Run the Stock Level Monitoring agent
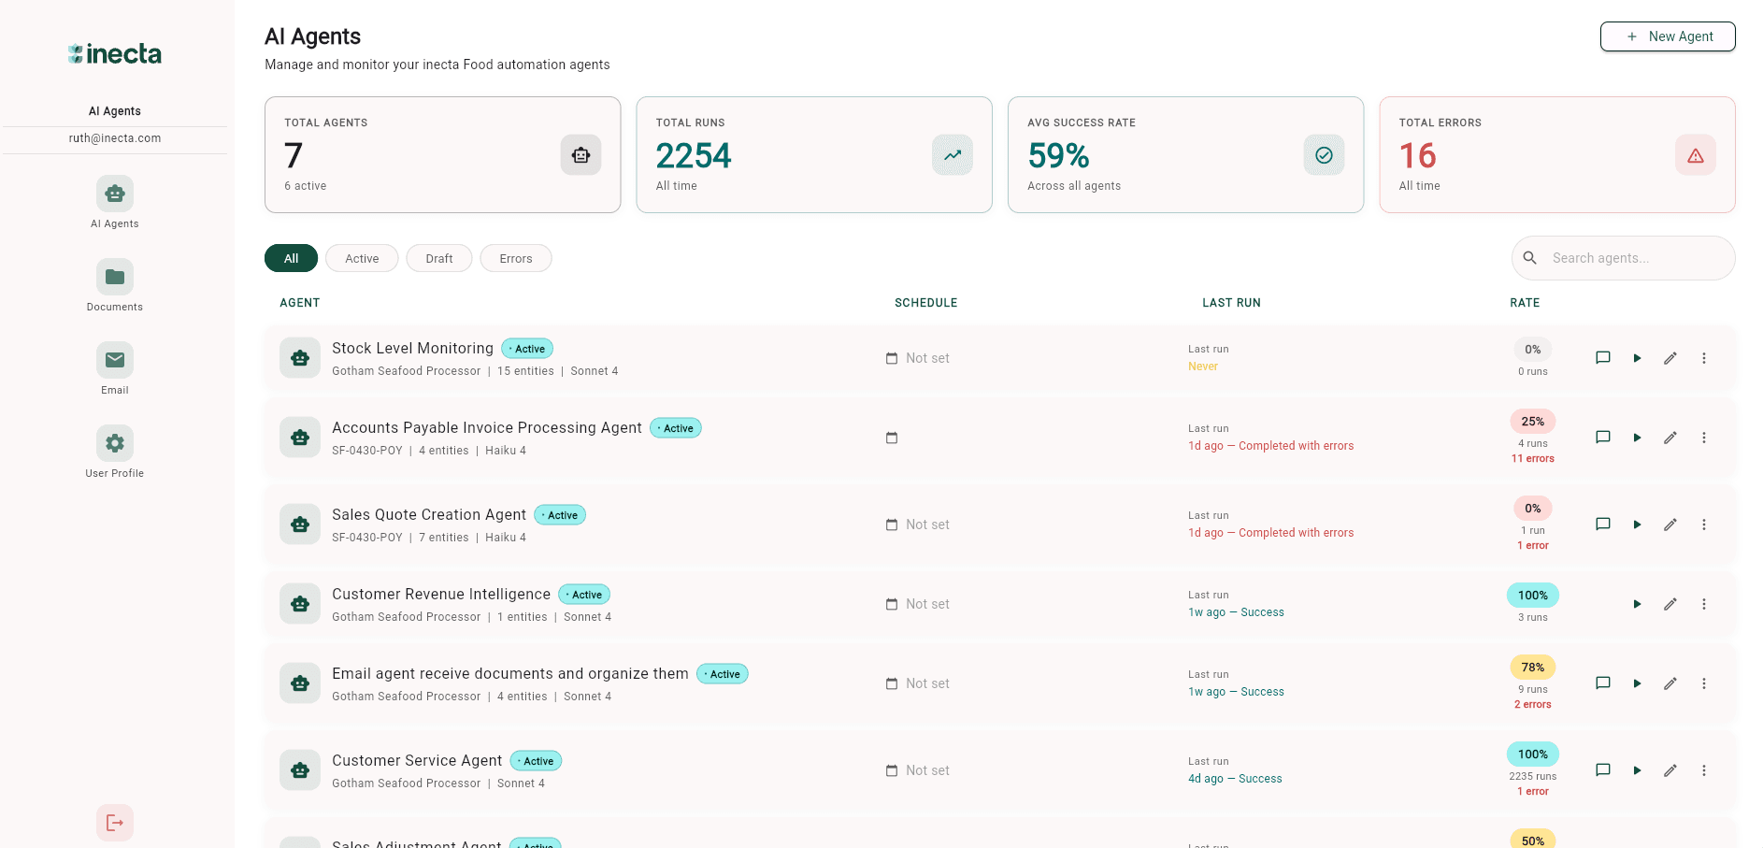The height and width of the screenshot is (848, 1763). [1637, 358]
